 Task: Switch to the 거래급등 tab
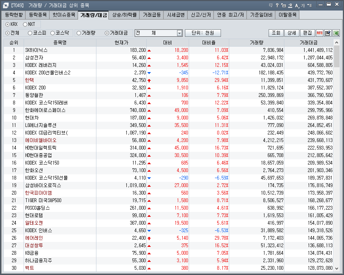pyautogui.click(x=152, y=15)
